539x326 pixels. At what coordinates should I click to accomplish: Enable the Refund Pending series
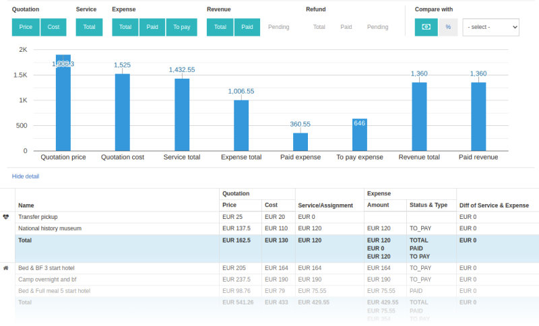click(x=377, y=27)
